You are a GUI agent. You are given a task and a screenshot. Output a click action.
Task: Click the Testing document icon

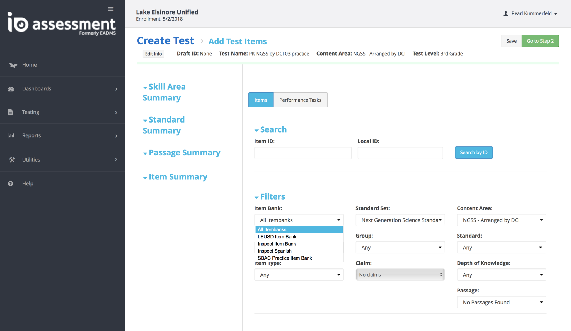point(11,112)
